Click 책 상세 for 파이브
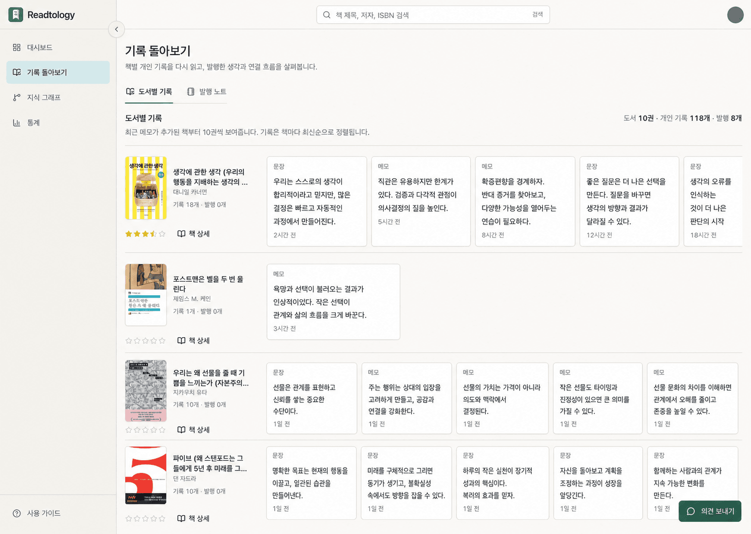Viewport: 751px width, 534px height. coord(193,518)
